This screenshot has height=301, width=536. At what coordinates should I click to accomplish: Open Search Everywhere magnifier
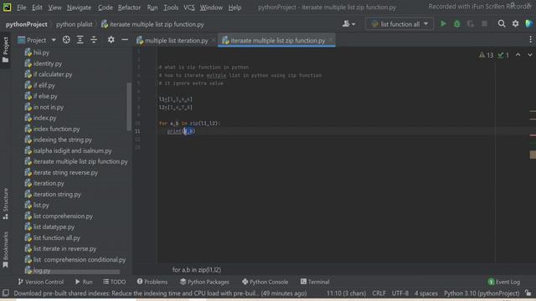coord(502,24)
